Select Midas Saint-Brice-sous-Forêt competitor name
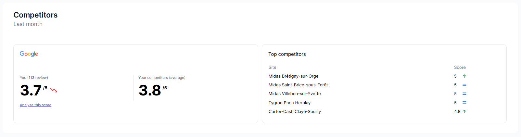Viewport: 521px width, 137px height. coord(298,85)
